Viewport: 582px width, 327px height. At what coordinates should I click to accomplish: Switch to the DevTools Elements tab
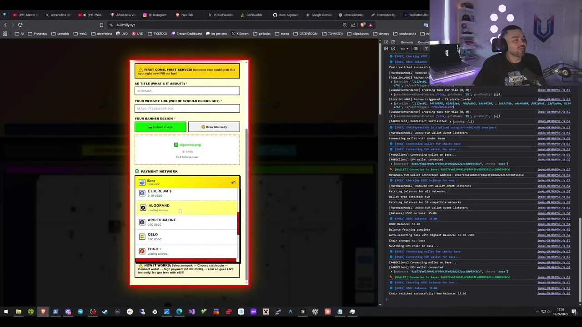(x=406, y=42)
